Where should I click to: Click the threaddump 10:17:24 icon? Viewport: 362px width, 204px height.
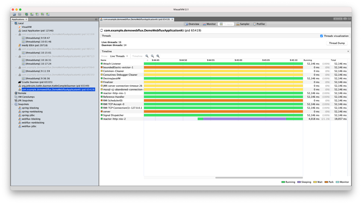pos(23,64)
